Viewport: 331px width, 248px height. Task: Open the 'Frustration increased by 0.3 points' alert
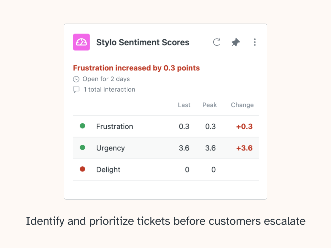136,68
